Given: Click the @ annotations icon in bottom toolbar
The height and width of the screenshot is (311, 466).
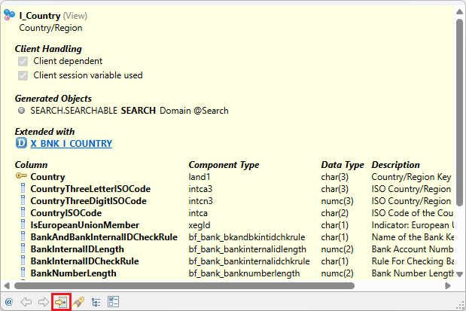Looking at the screenshot, I should (9, 302).
